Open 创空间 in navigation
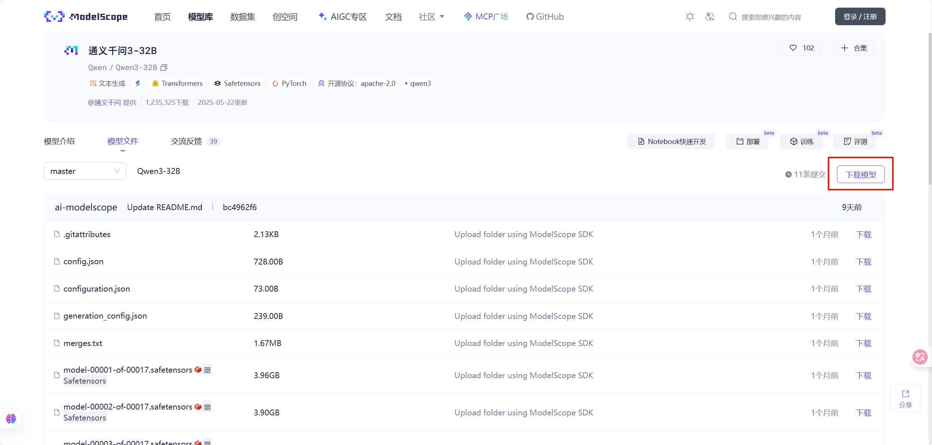This screenshot has width=932, height=445. pyautogui.click(x=285, y=17)
